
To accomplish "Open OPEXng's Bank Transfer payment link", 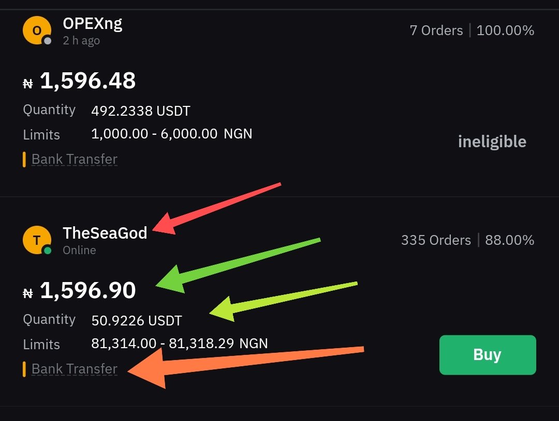I will coord(74,160).
